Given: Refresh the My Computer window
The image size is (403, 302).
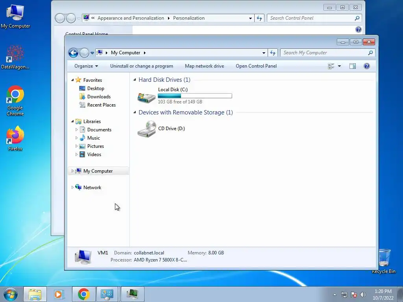Looking at the screenshot, I should click(x=273, y=53).
